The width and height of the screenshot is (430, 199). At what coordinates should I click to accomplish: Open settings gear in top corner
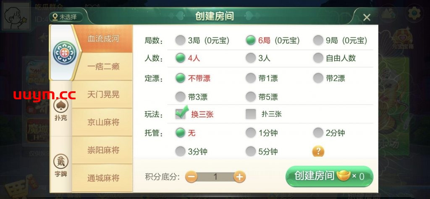tap(415, 13)
